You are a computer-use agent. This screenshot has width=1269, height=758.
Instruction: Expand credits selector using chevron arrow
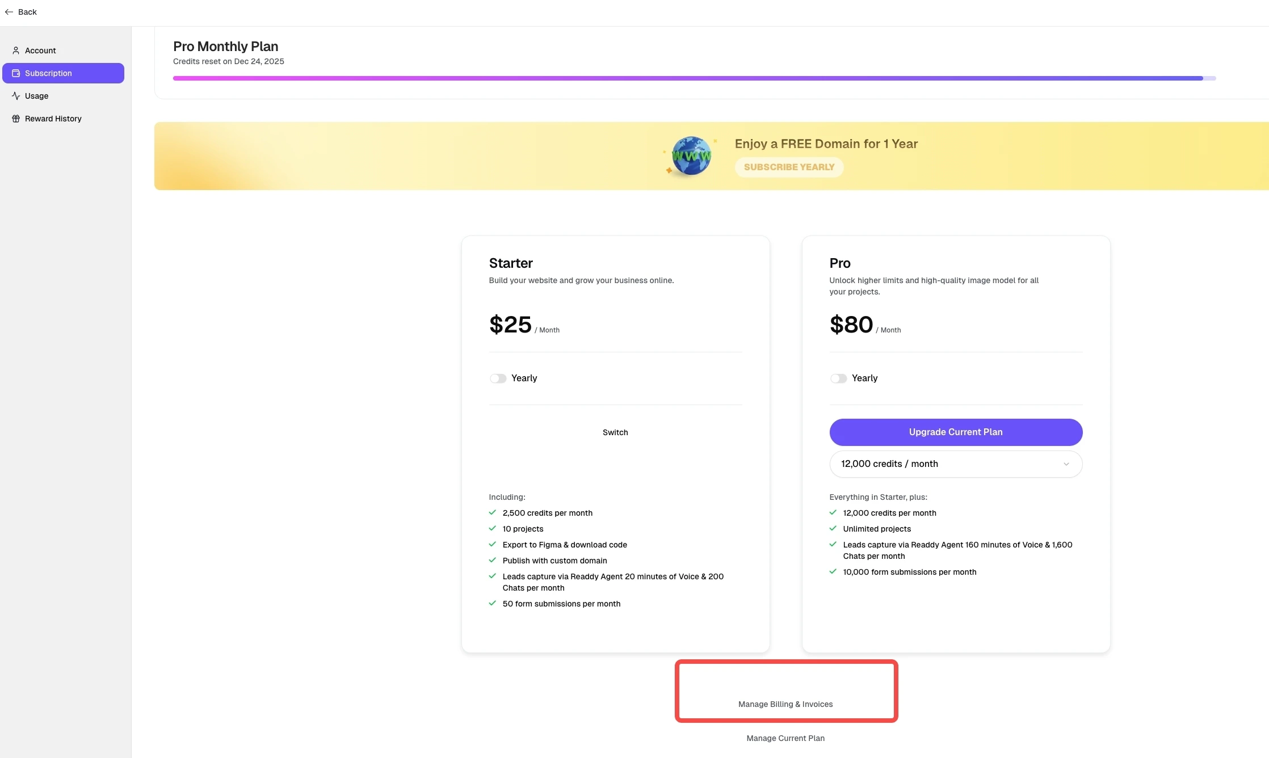(x=1066, y=464)
